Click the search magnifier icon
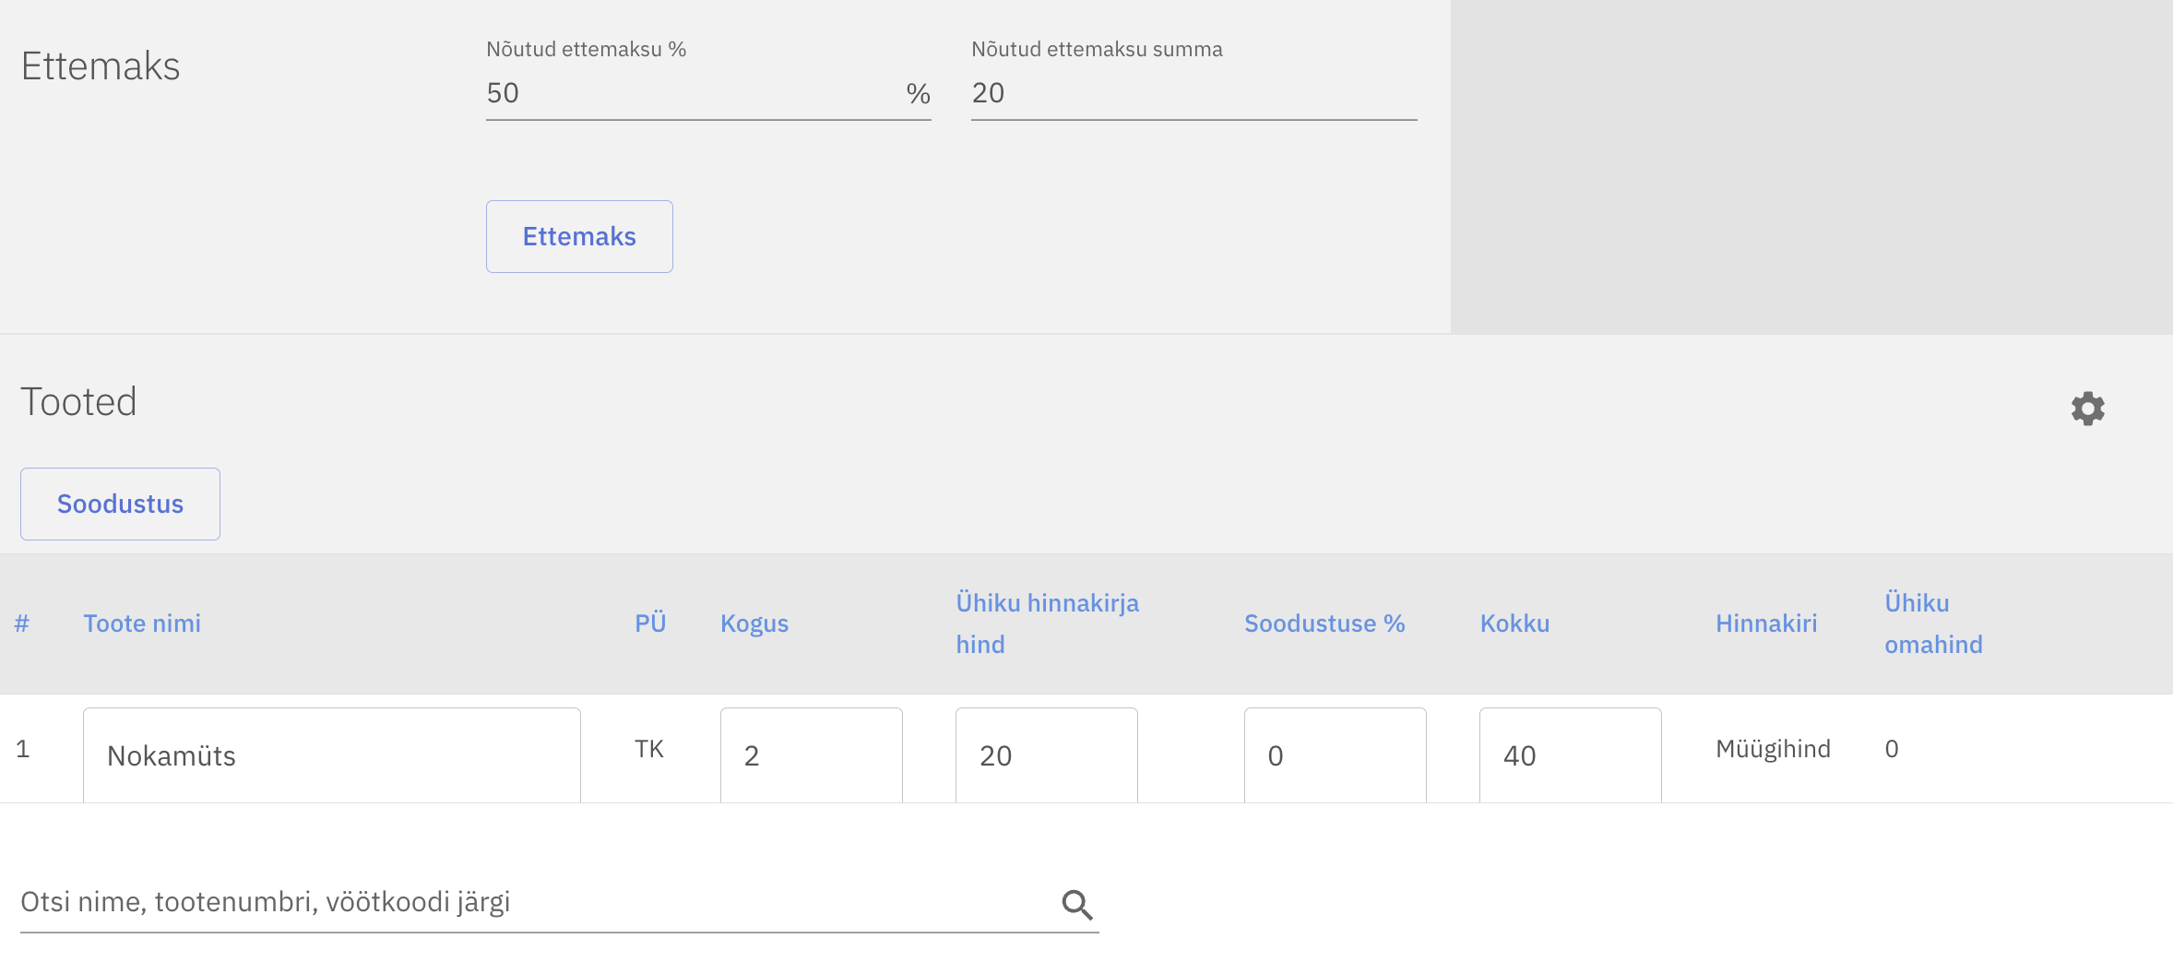 click(1076, 905)
